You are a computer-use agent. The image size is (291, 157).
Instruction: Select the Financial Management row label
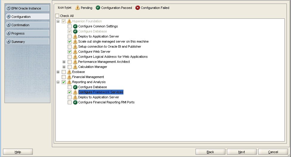click(x=88, y=77)
